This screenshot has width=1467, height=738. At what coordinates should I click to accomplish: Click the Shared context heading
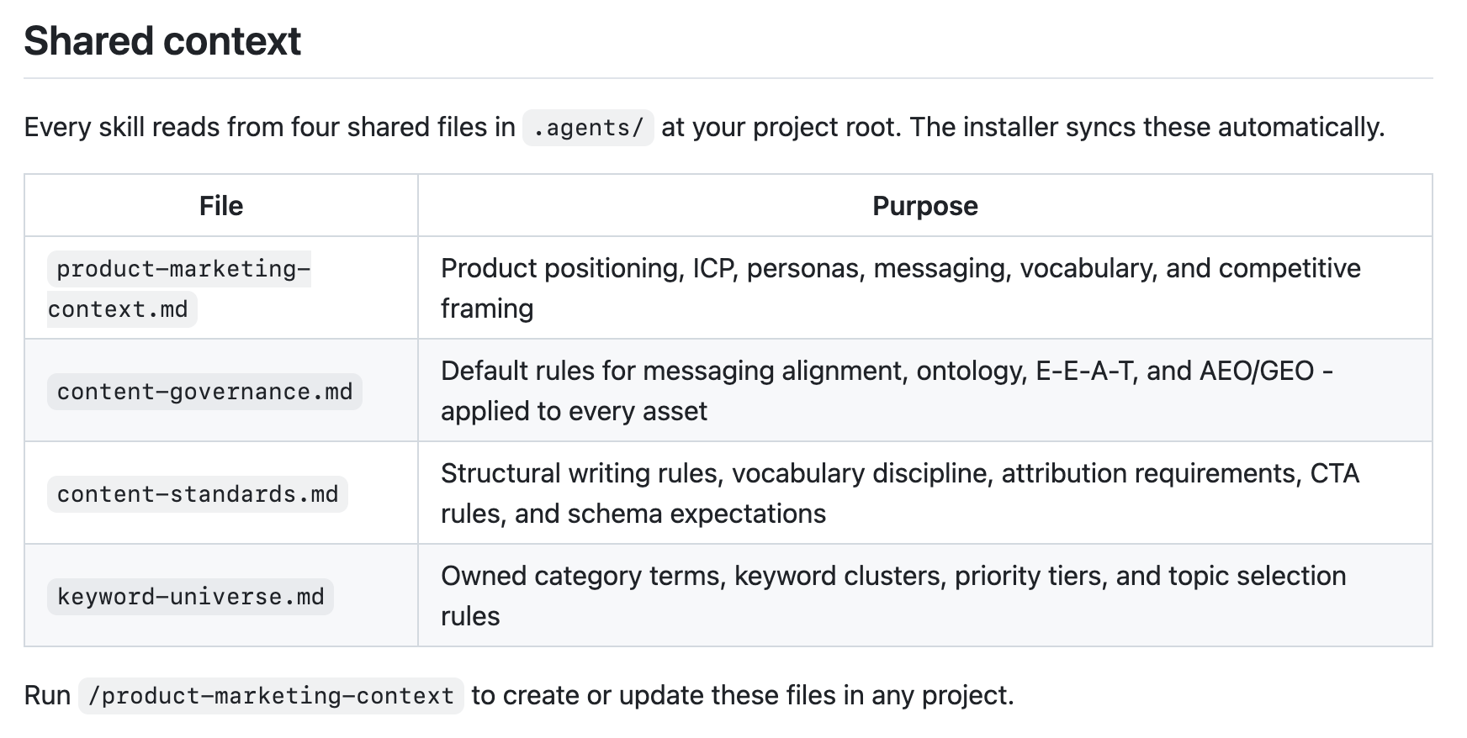click(162, 41)
